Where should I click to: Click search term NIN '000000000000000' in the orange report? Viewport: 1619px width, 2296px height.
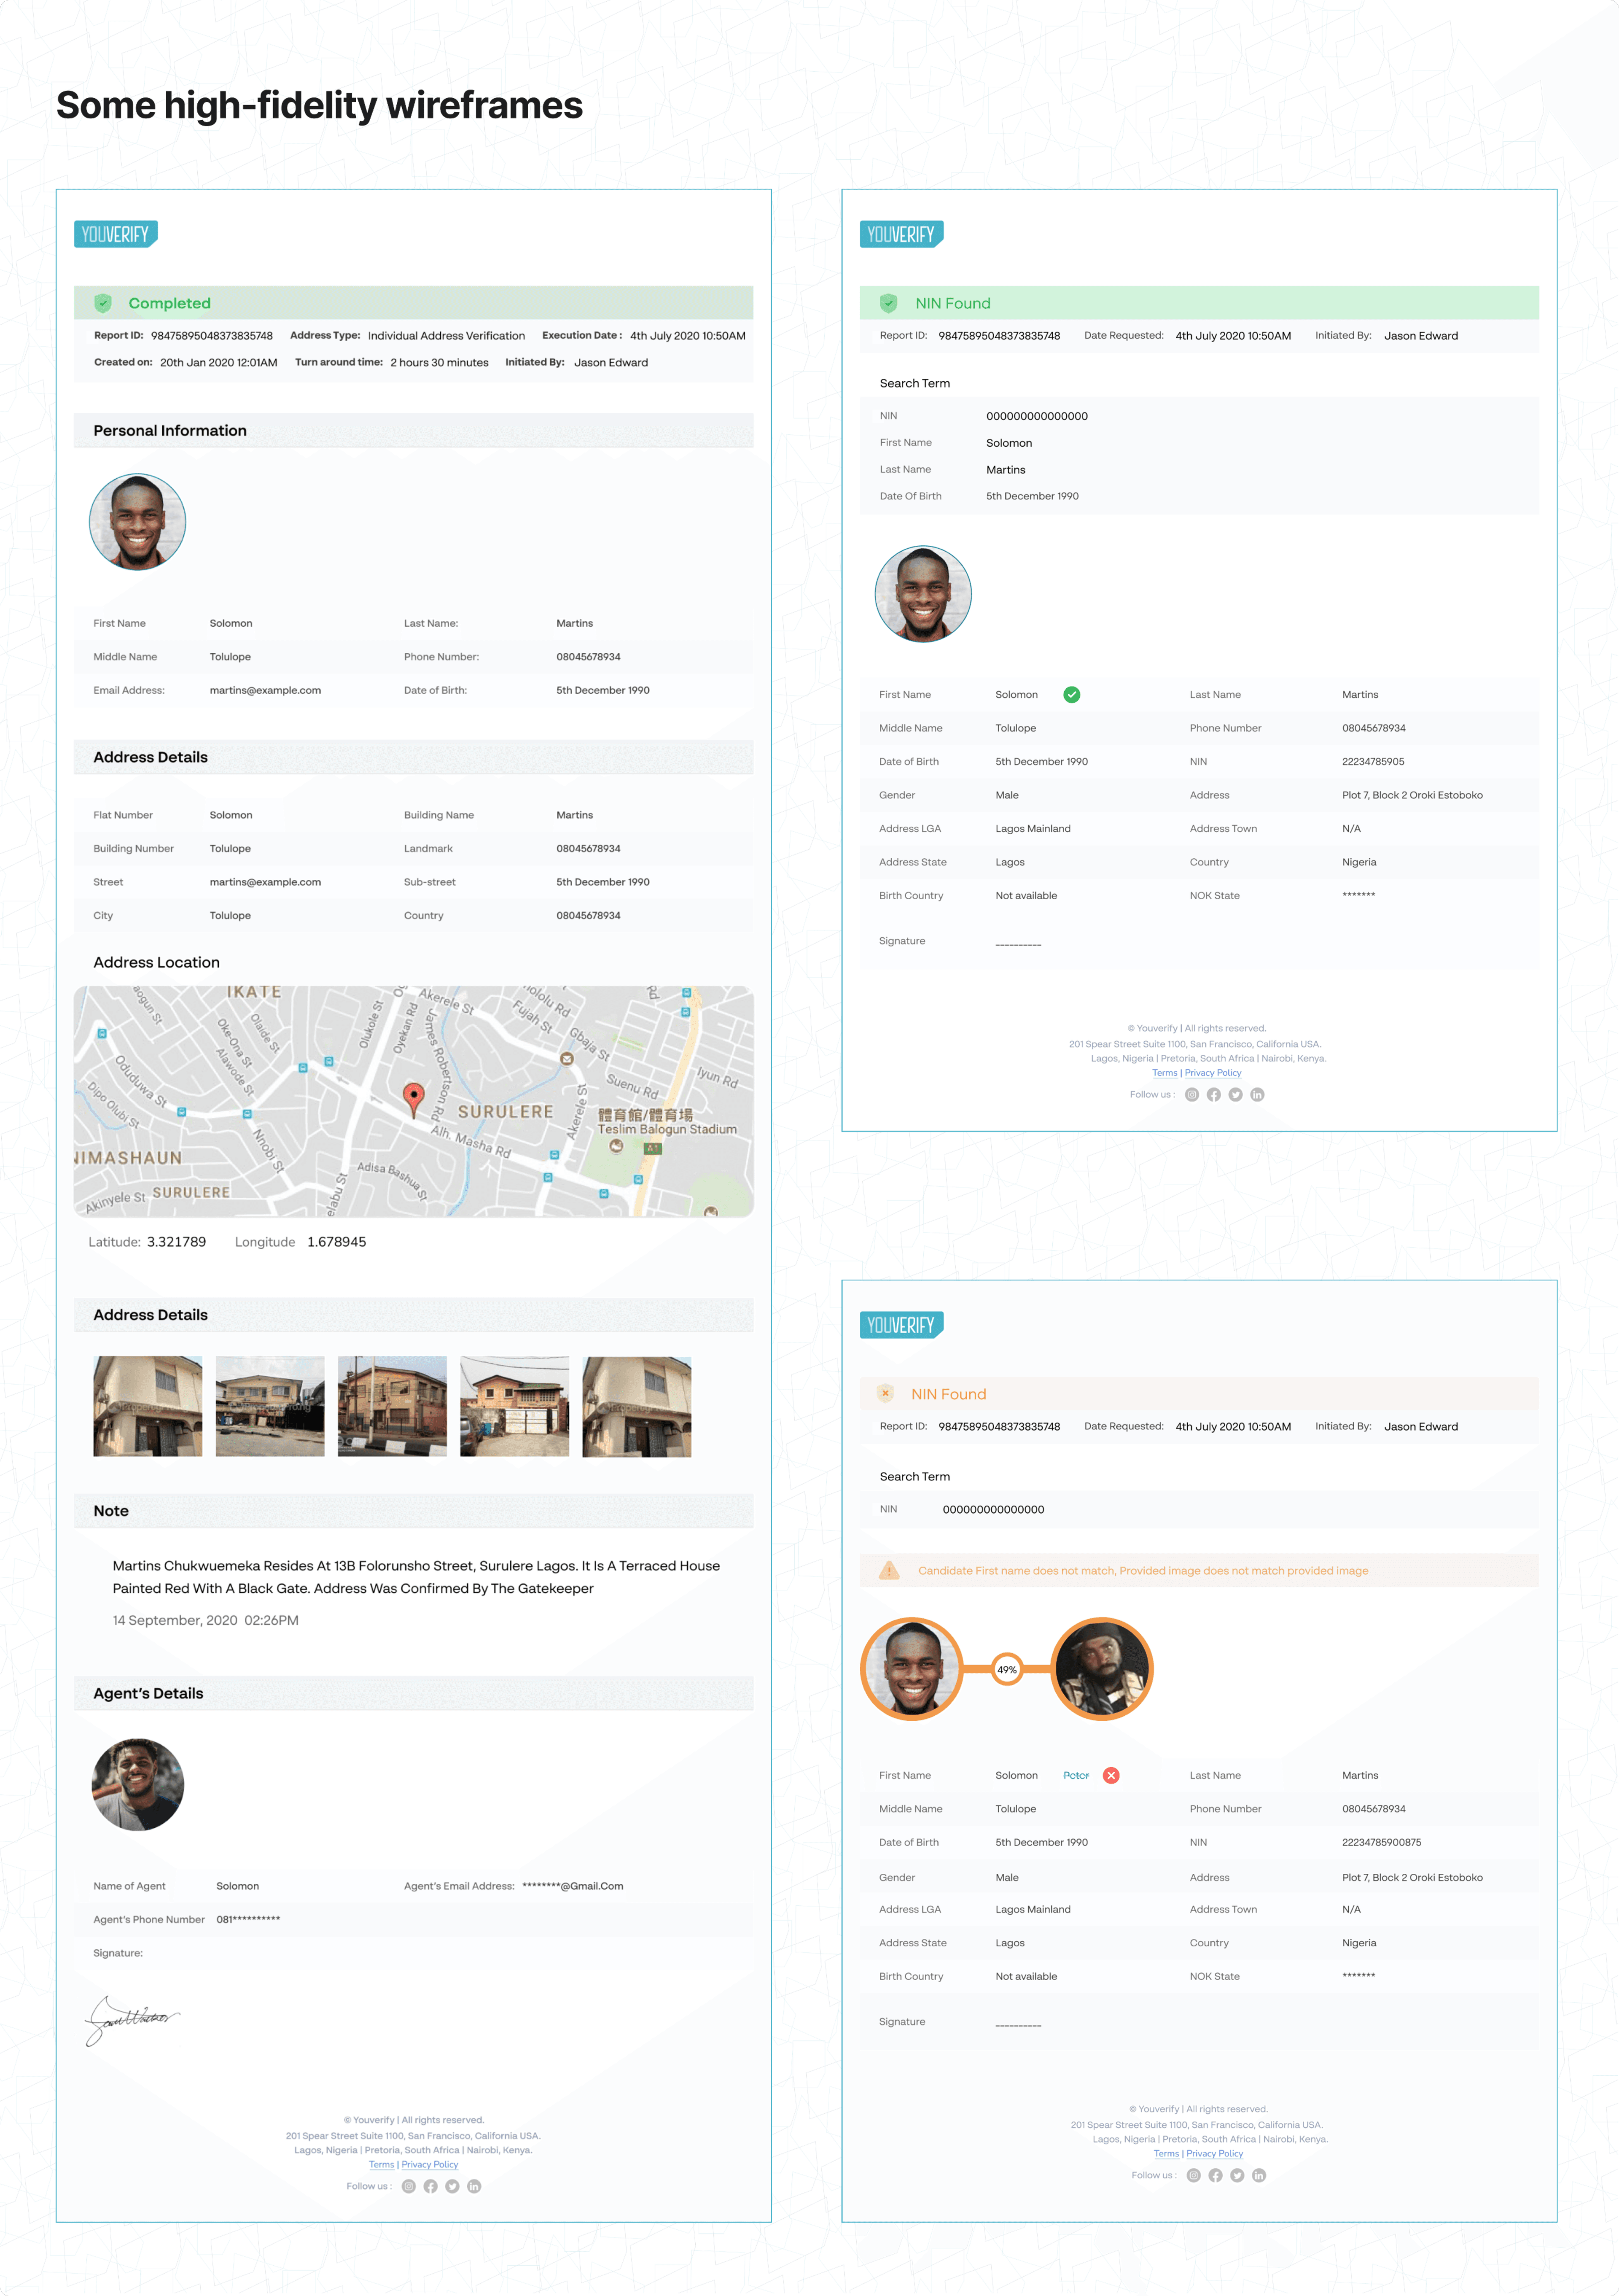(993, 1510)
